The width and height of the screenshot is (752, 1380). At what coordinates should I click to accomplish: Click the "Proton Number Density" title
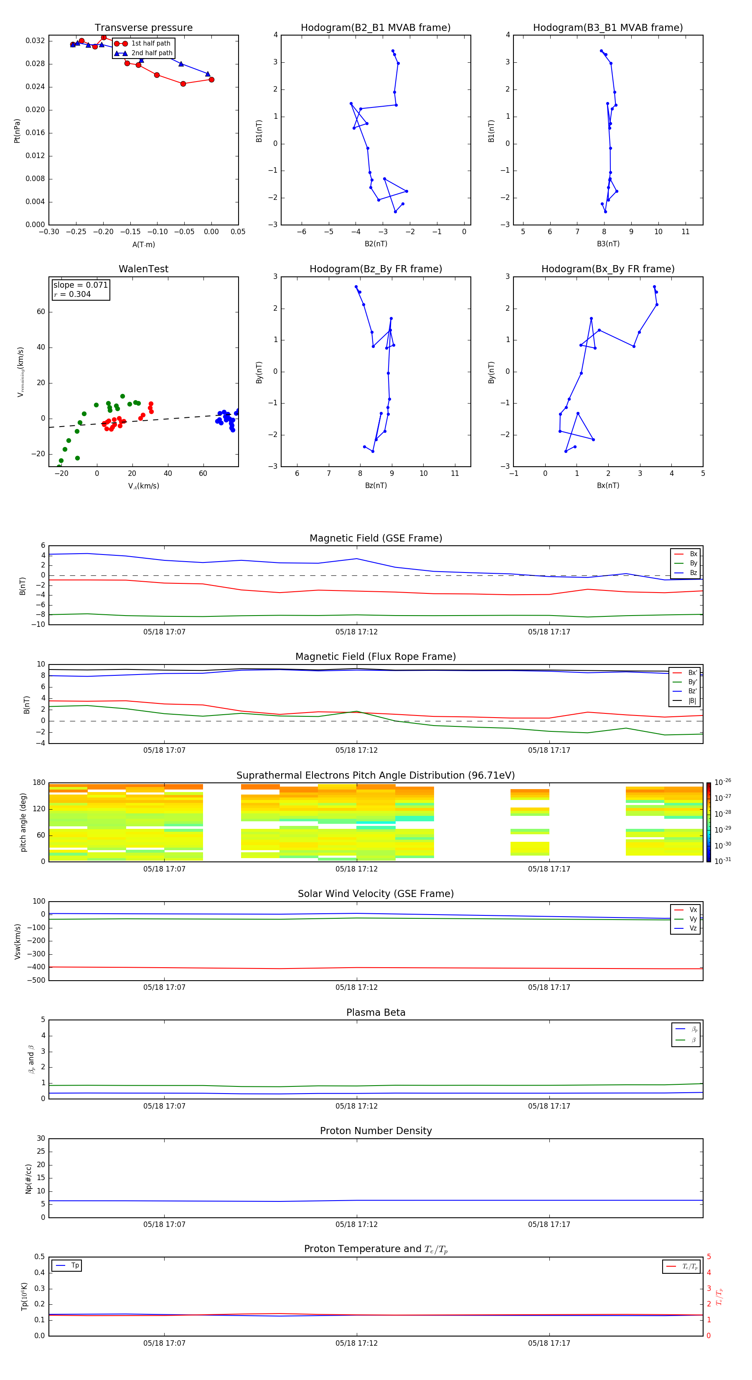[376, 1132]
